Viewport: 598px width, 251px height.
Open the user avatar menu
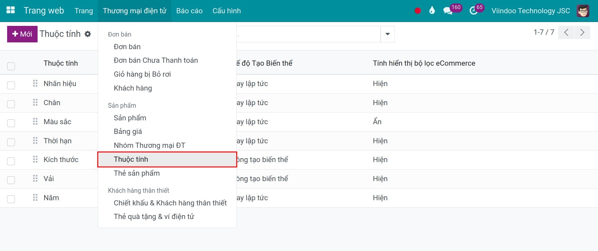pos(583,11)
